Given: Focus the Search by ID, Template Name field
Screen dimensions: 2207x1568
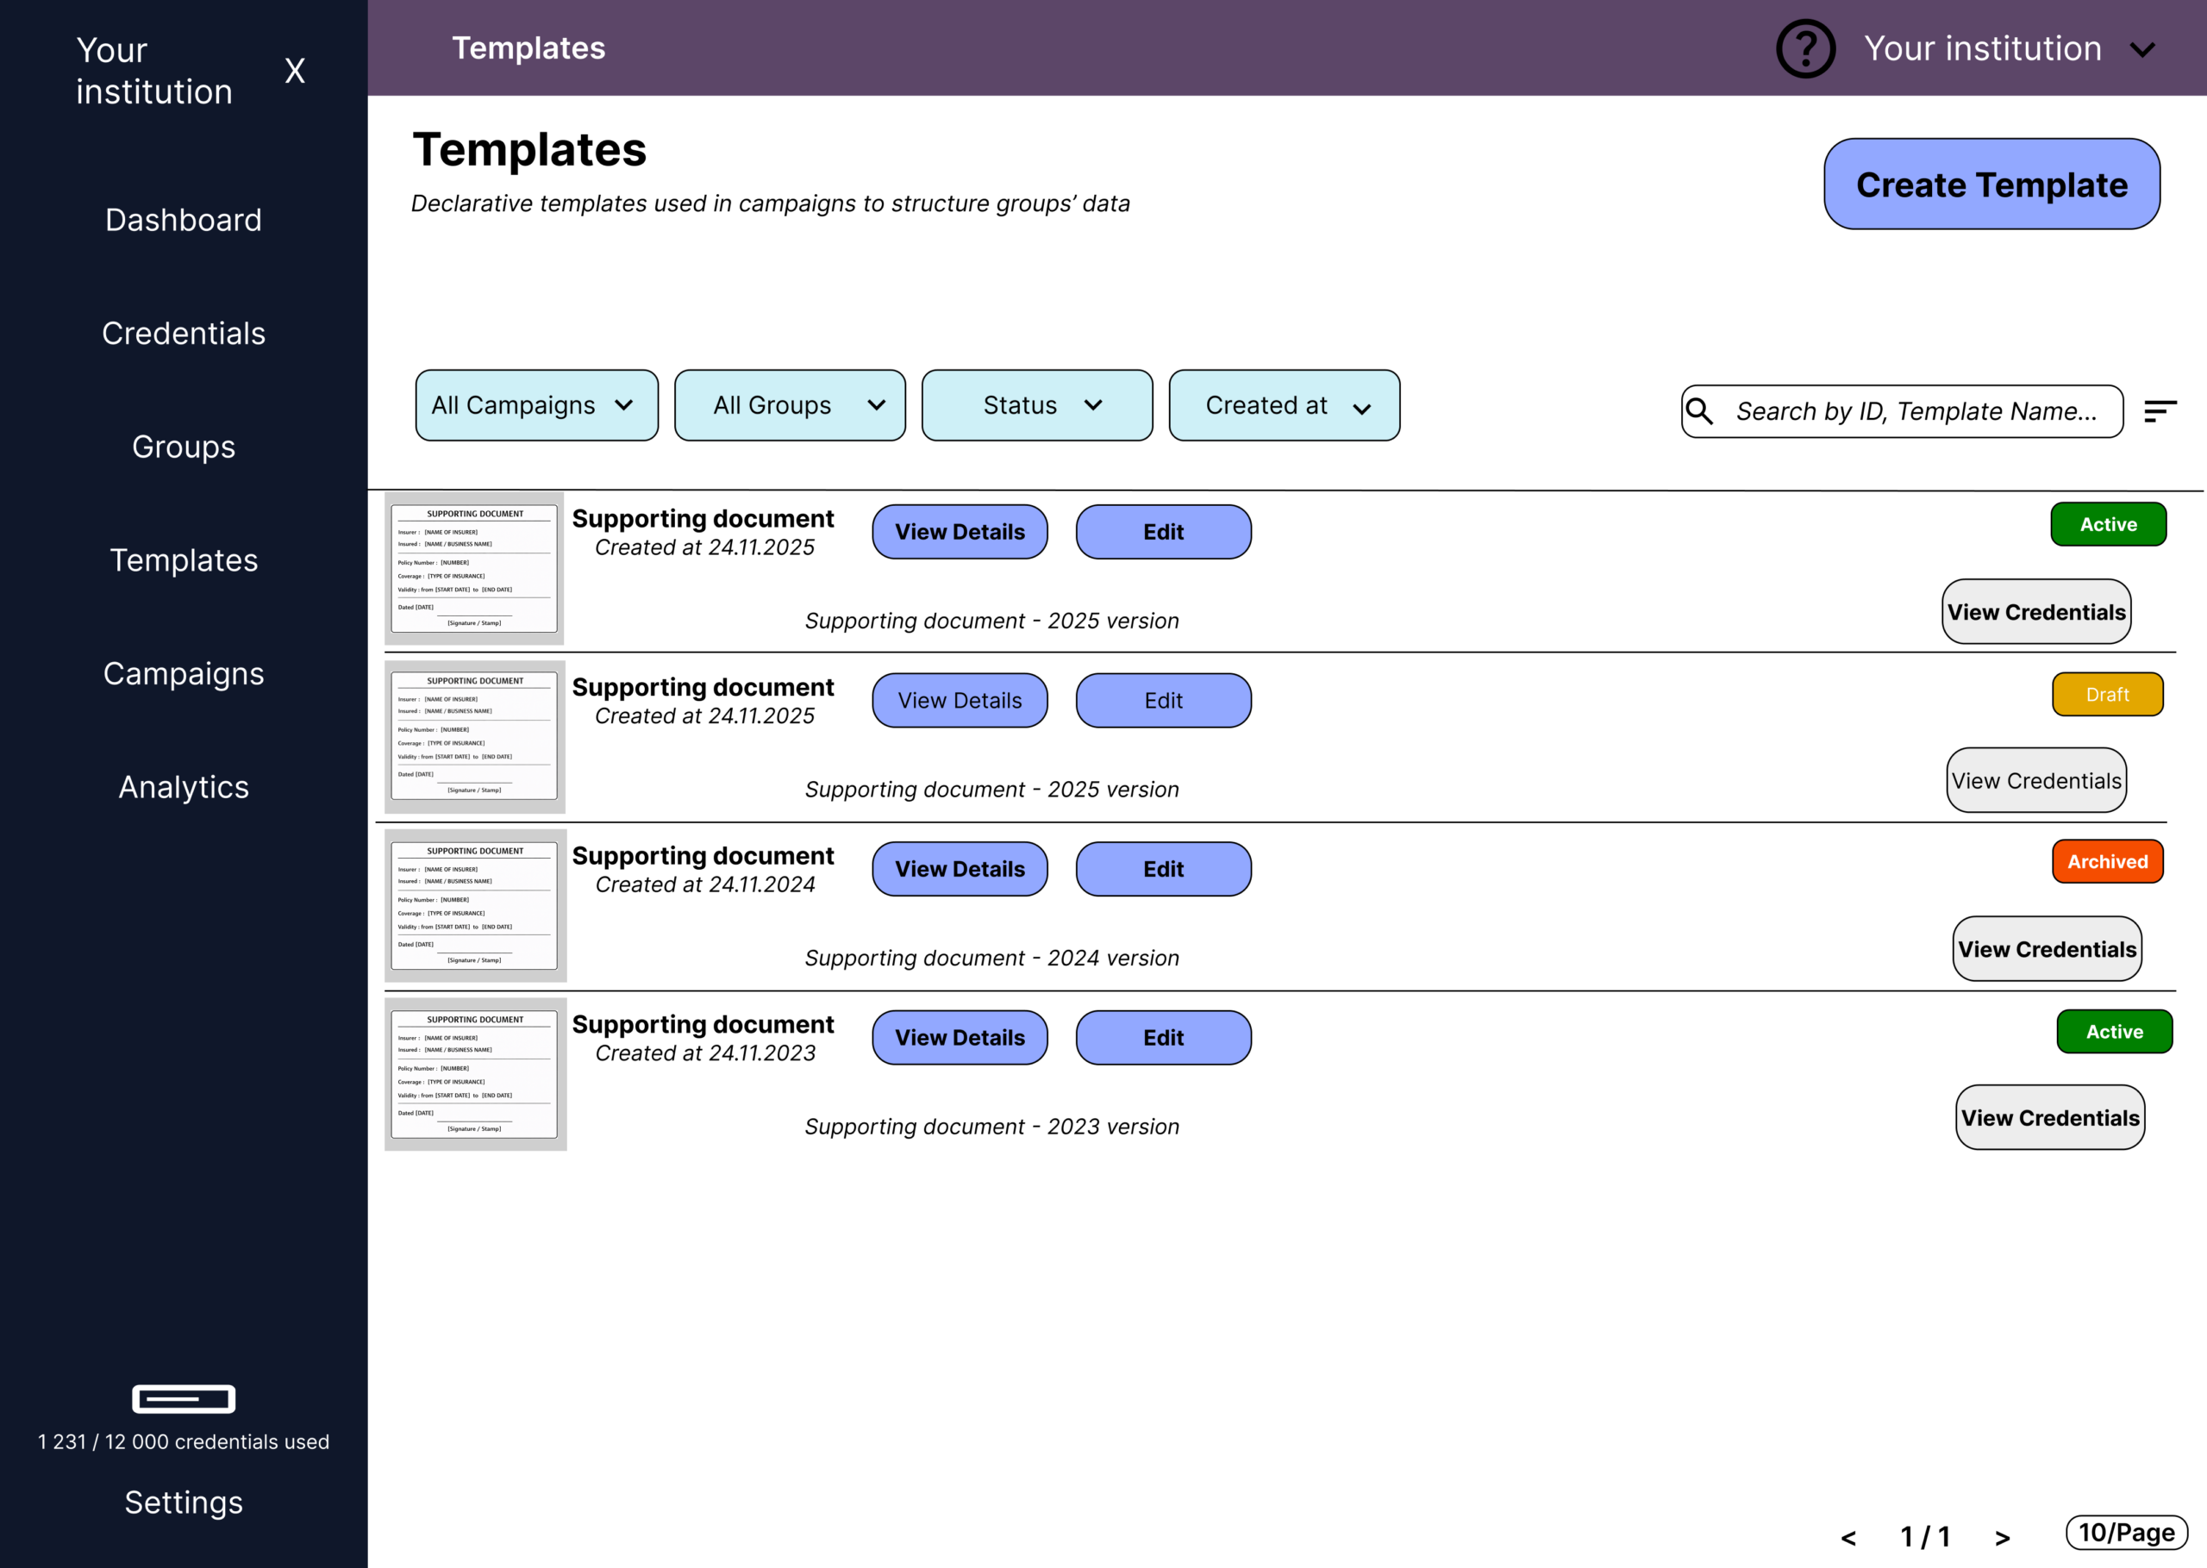Looking at the screenshot, I should (1916, 411).
